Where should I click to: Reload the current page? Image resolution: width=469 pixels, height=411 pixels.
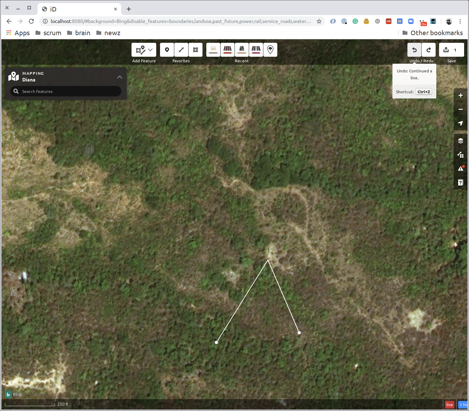click(x=31, y=21)
